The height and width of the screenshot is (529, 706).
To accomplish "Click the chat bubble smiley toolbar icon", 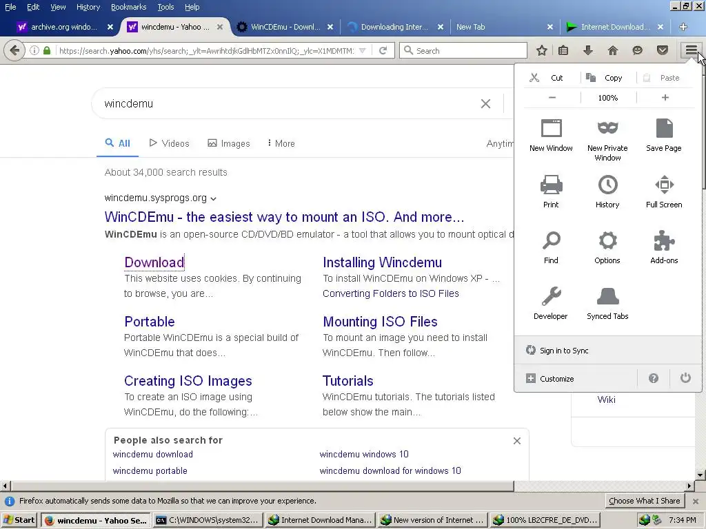I will pyautogui.click(x=637, y=50).
